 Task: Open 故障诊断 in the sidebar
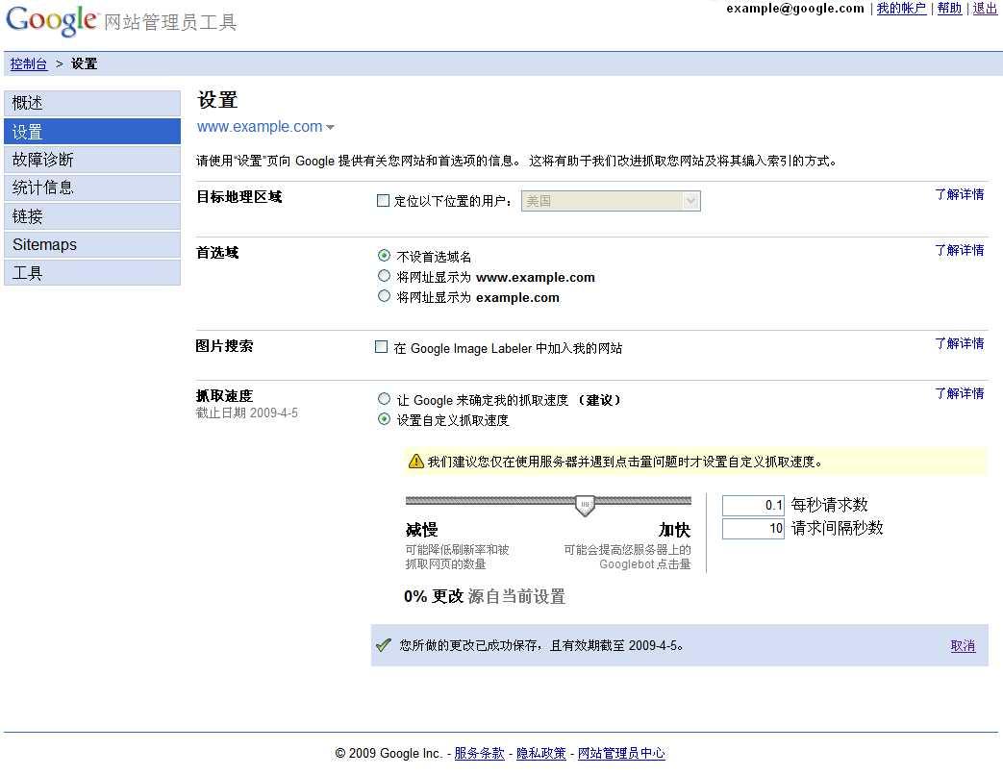(x=92, y=160)
